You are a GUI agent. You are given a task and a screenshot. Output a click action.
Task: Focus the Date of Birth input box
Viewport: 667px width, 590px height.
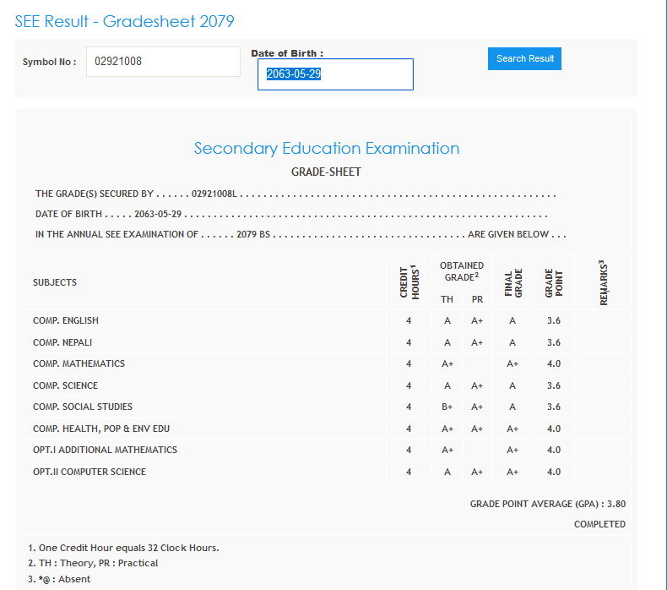tap(335, 74)
